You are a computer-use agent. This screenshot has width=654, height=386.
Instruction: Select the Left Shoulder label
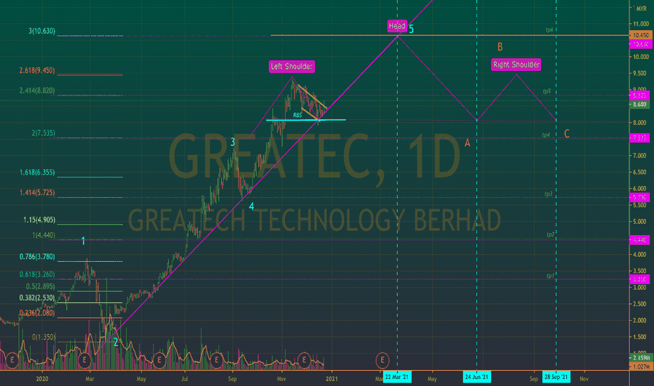coord(291,67)
